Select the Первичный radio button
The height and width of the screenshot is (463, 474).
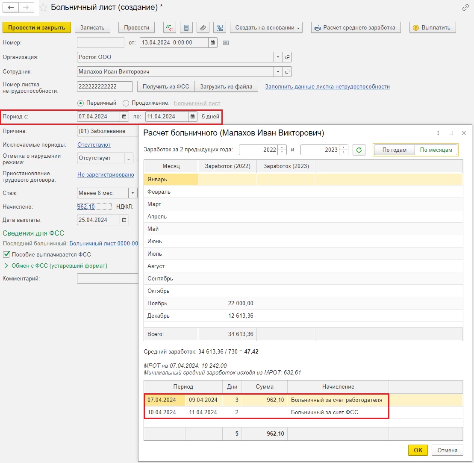coord(80,103)
